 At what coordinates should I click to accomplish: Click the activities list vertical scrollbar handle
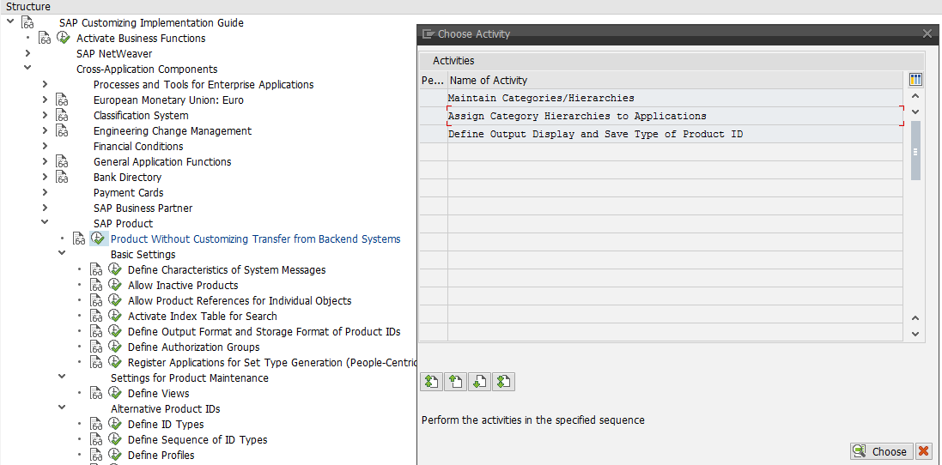click(x=915, y=150)
